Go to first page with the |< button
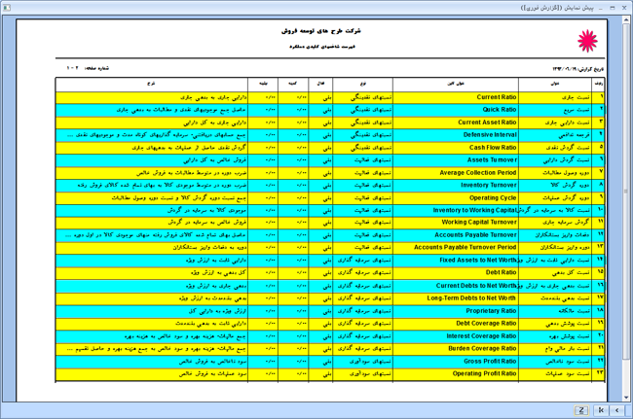Image resolution: width=633 pixels, height=419 pixels. point(601,410)
